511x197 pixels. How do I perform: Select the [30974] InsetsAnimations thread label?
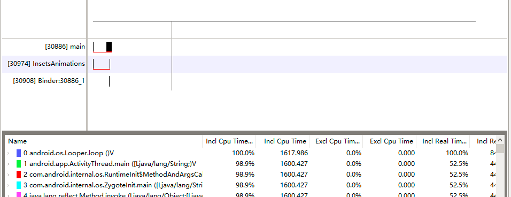[46, 64]
